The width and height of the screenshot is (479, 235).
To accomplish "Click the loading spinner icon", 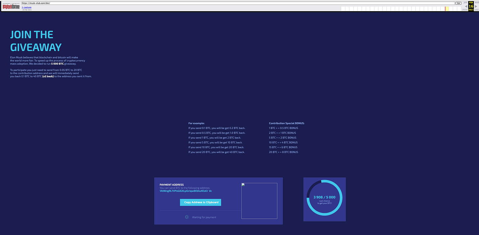I will pos(187,217).
